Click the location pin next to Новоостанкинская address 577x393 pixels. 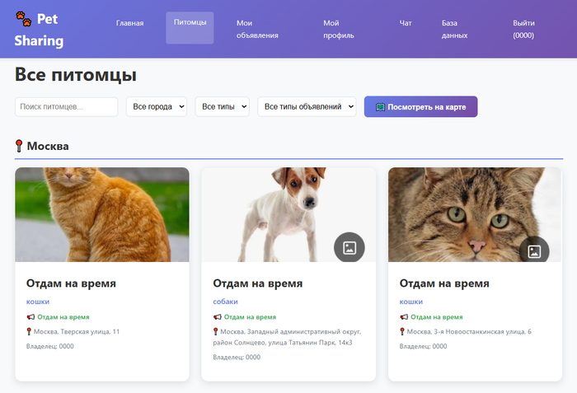pos(403,331)
